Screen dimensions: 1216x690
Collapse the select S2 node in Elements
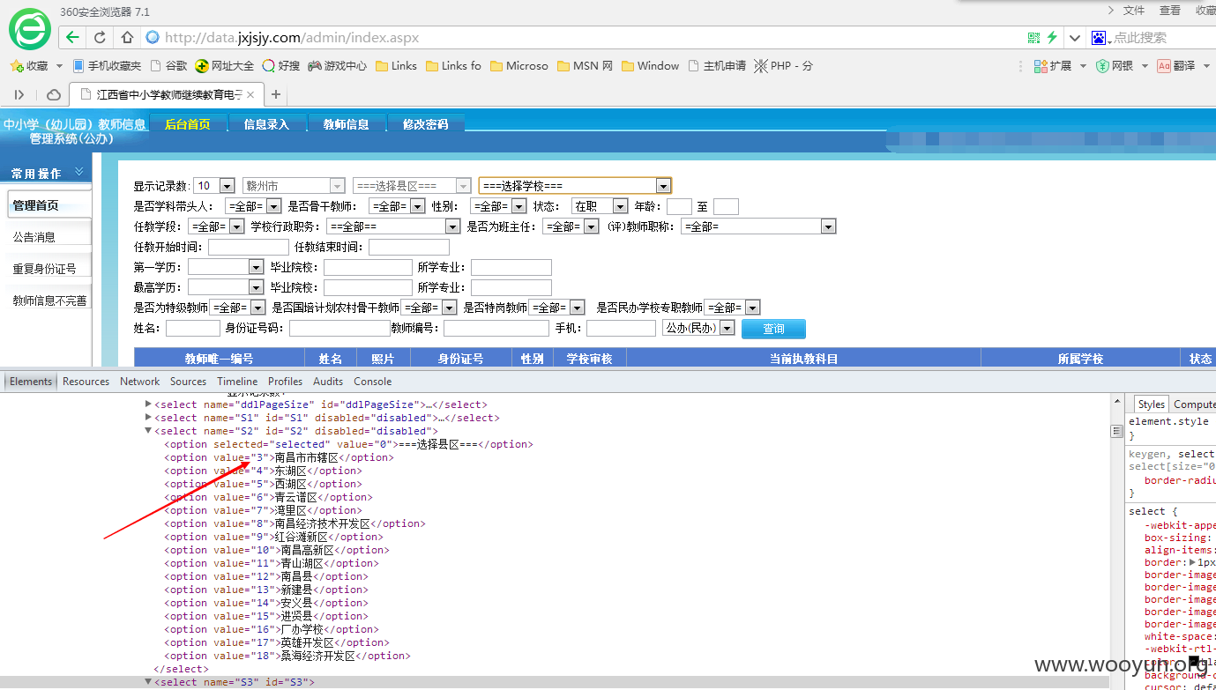pyautogui.click(x=148, y=431)
